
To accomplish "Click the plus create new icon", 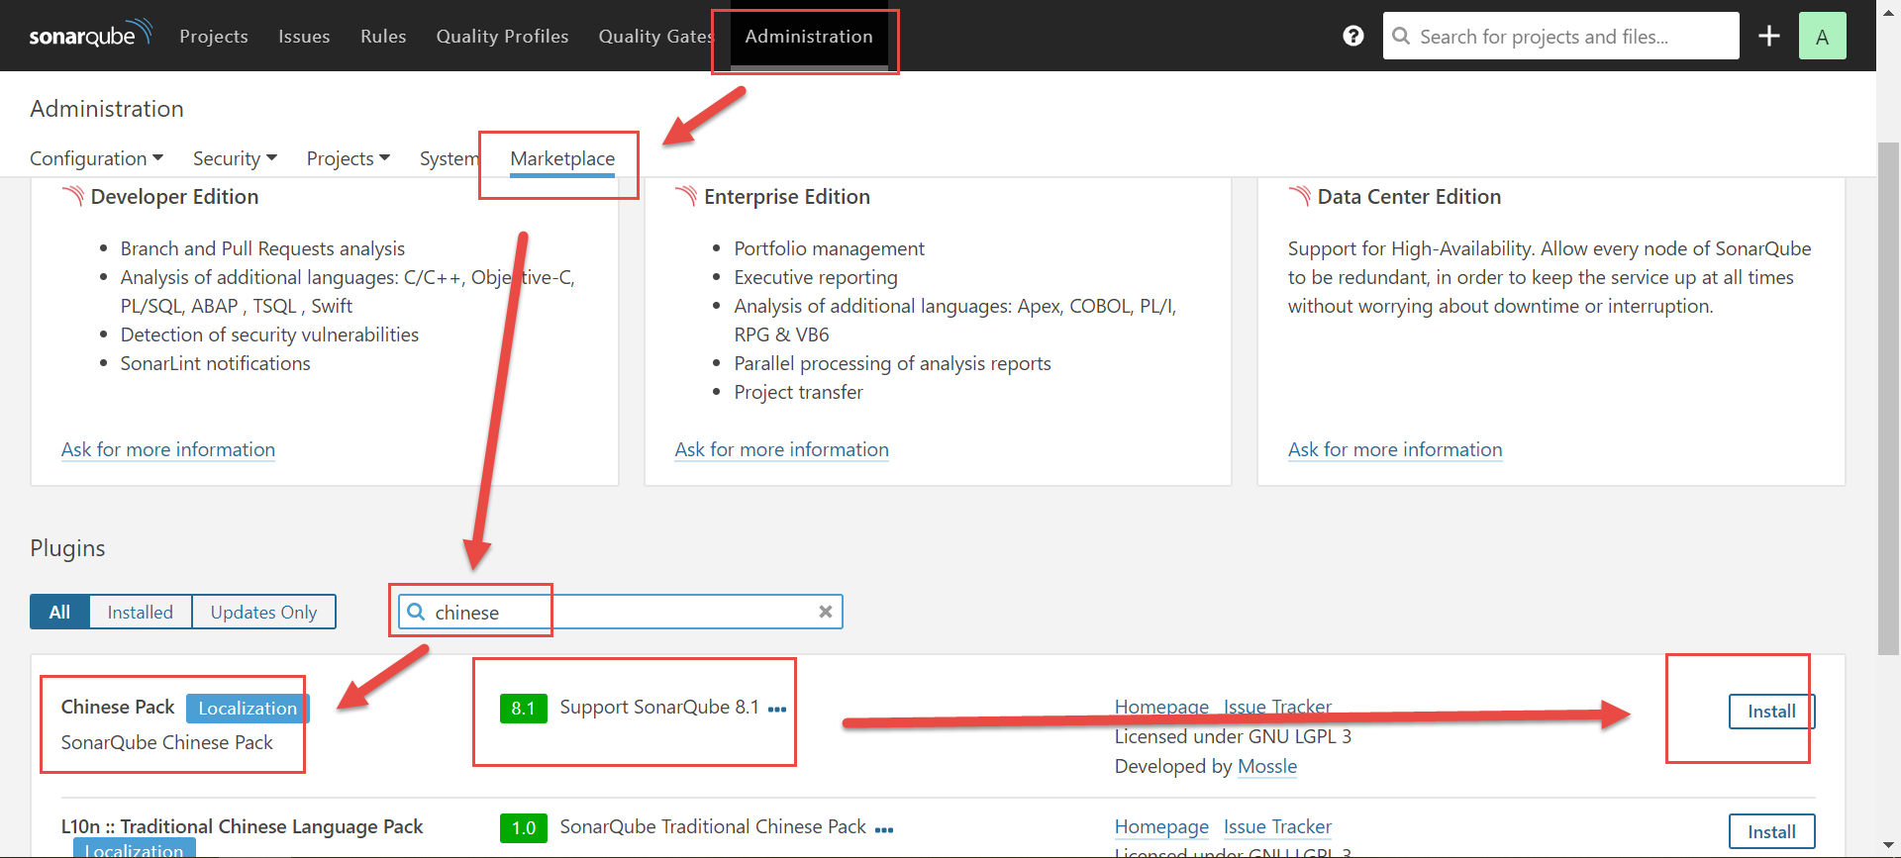I will pos(1768,36).
